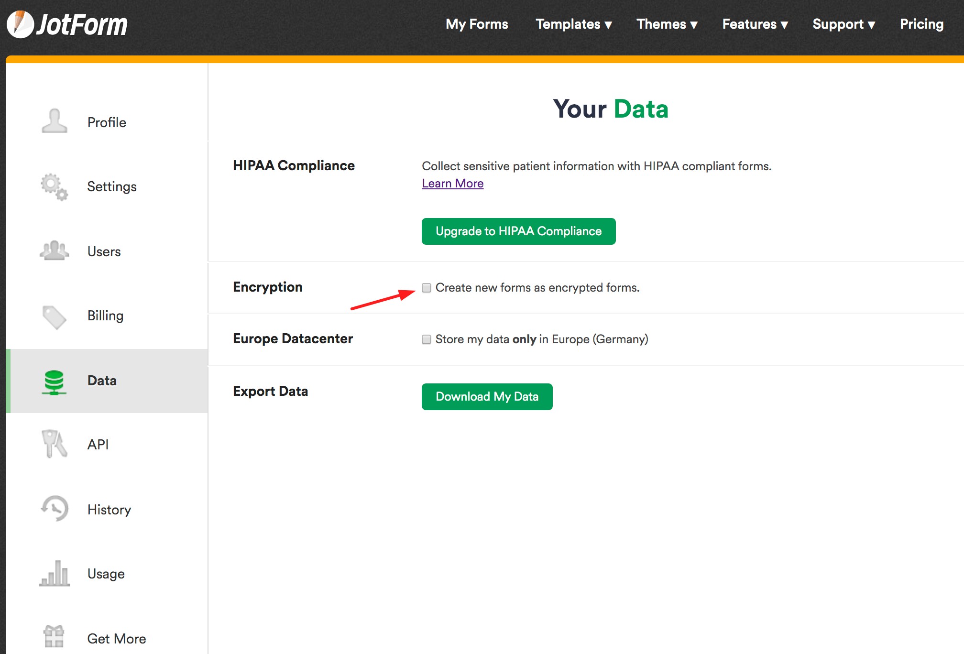Click the Get More gift icon
This screenshot has height=654, width=964.
pyautogui.click(x=54, y=637)
